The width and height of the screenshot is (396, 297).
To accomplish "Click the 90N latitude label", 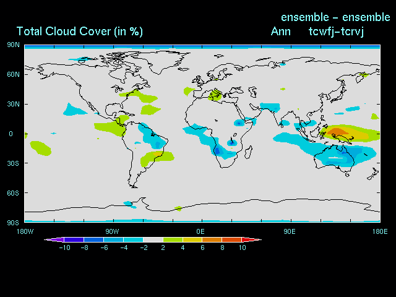I will (13, 45).
